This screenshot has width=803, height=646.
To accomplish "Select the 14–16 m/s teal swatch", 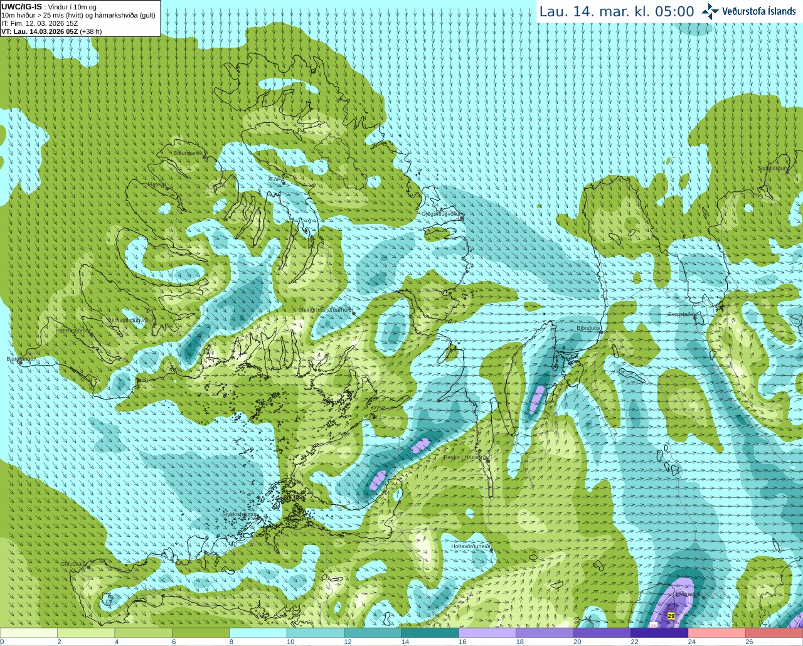I will [x=430, y=632].
